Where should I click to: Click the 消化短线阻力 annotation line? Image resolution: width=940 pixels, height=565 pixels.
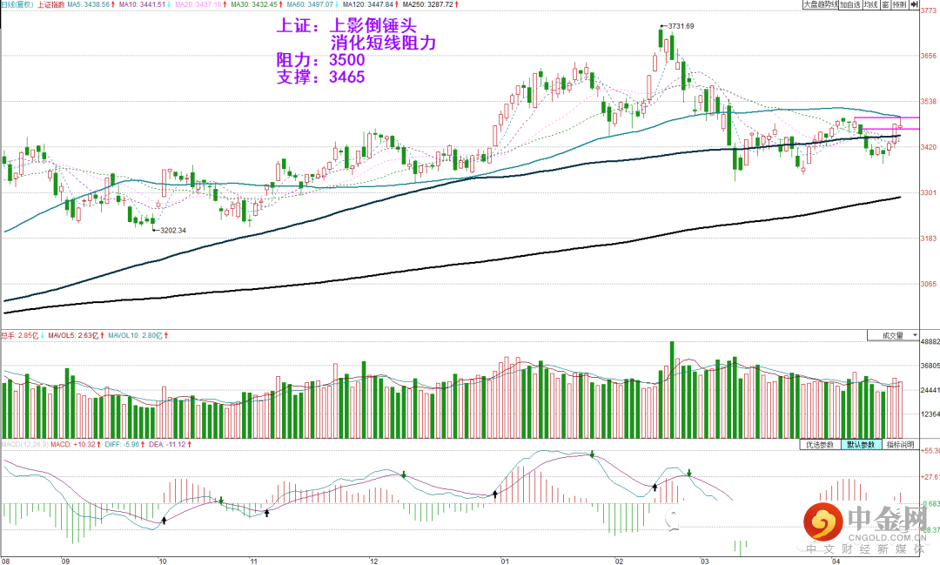pos(383,43)
